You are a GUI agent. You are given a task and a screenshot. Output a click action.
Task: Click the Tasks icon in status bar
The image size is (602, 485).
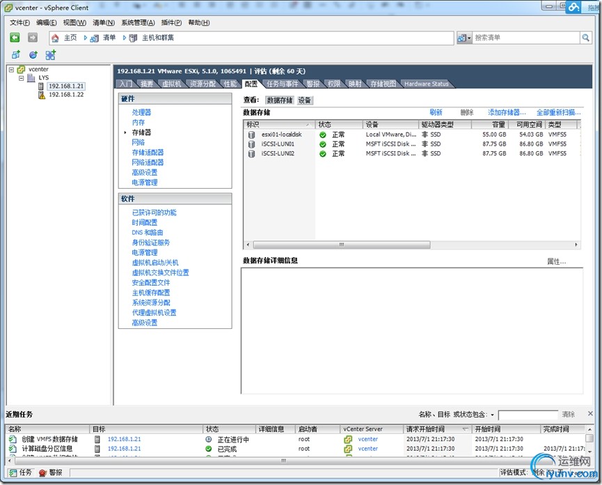point(13,472)
